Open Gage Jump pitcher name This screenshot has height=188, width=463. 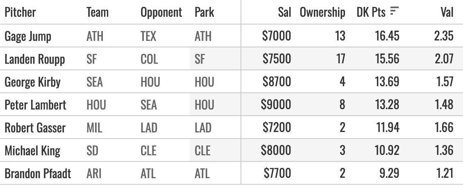coord(28,36)
